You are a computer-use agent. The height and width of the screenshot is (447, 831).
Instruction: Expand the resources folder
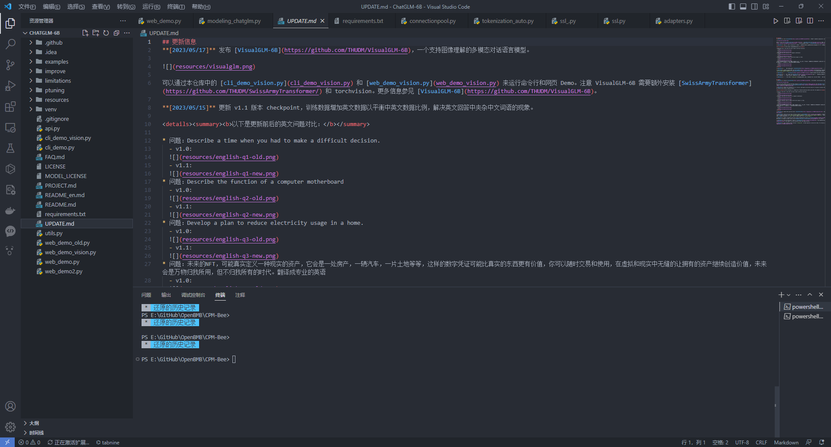coord(57,100)
